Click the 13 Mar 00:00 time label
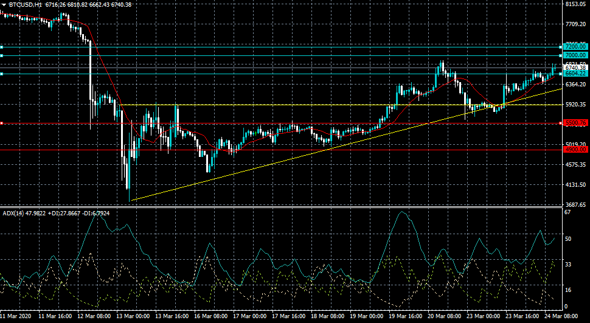 [x=133, y=316]
